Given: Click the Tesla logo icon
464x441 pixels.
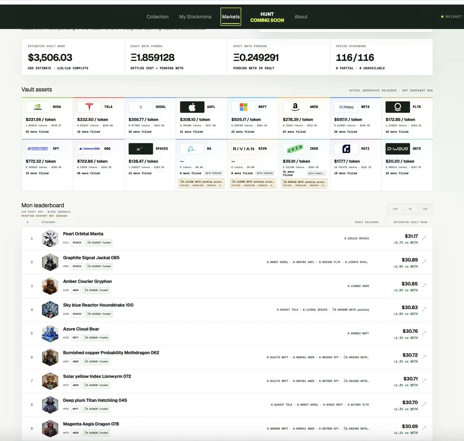Looking at the screenshot, I should pos(89,107).
